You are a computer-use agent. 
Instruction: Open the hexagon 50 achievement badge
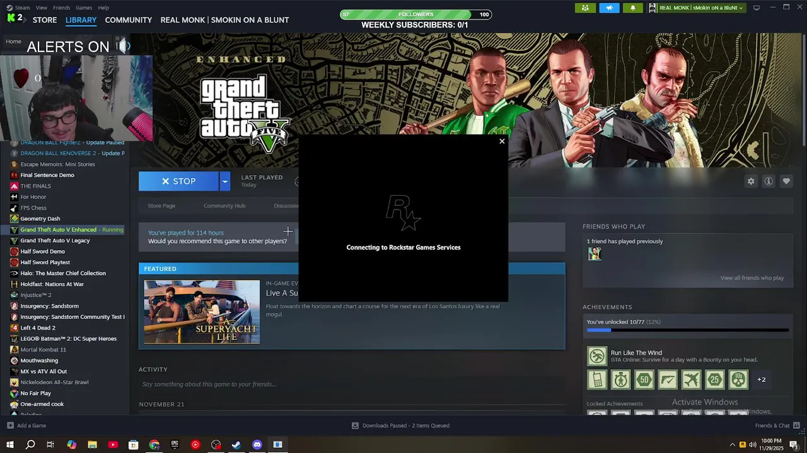644,379
